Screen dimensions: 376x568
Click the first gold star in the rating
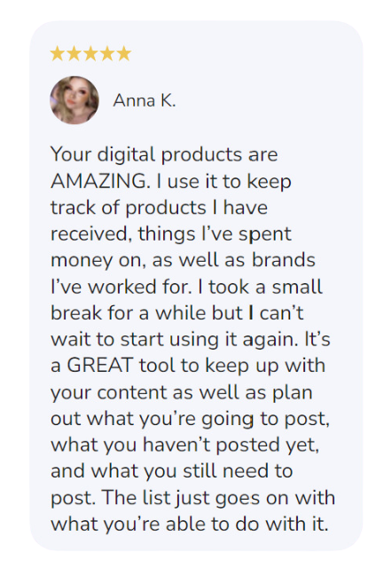[x=57, y=53]
